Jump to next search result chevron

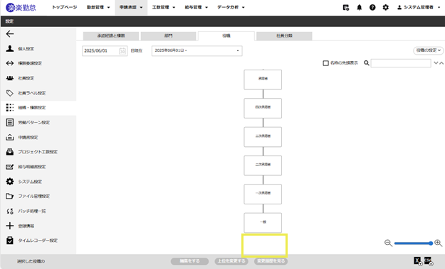tap(436, 63)
